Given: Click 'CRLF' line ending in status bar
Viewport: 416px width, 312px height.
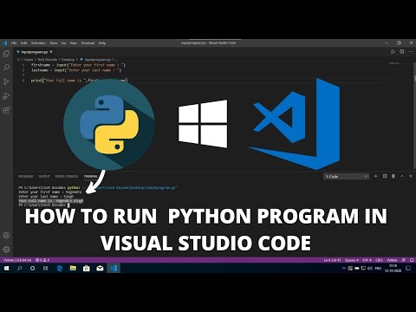Looking at the screenshot, I should (379, 260).
